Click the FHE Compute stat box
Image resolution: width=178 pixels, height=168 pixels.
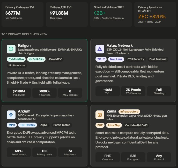tap(107, 157)
